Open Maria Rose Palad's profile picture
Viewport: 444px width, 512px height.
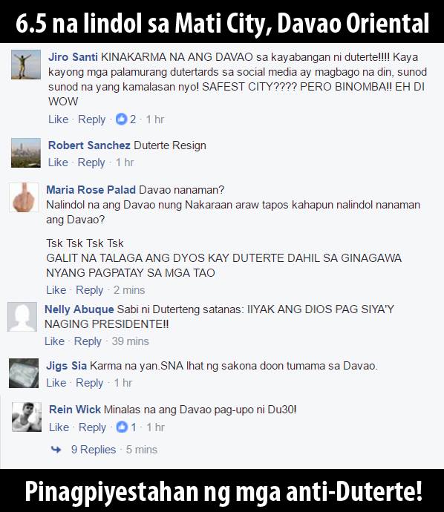[x=24, y=197]
